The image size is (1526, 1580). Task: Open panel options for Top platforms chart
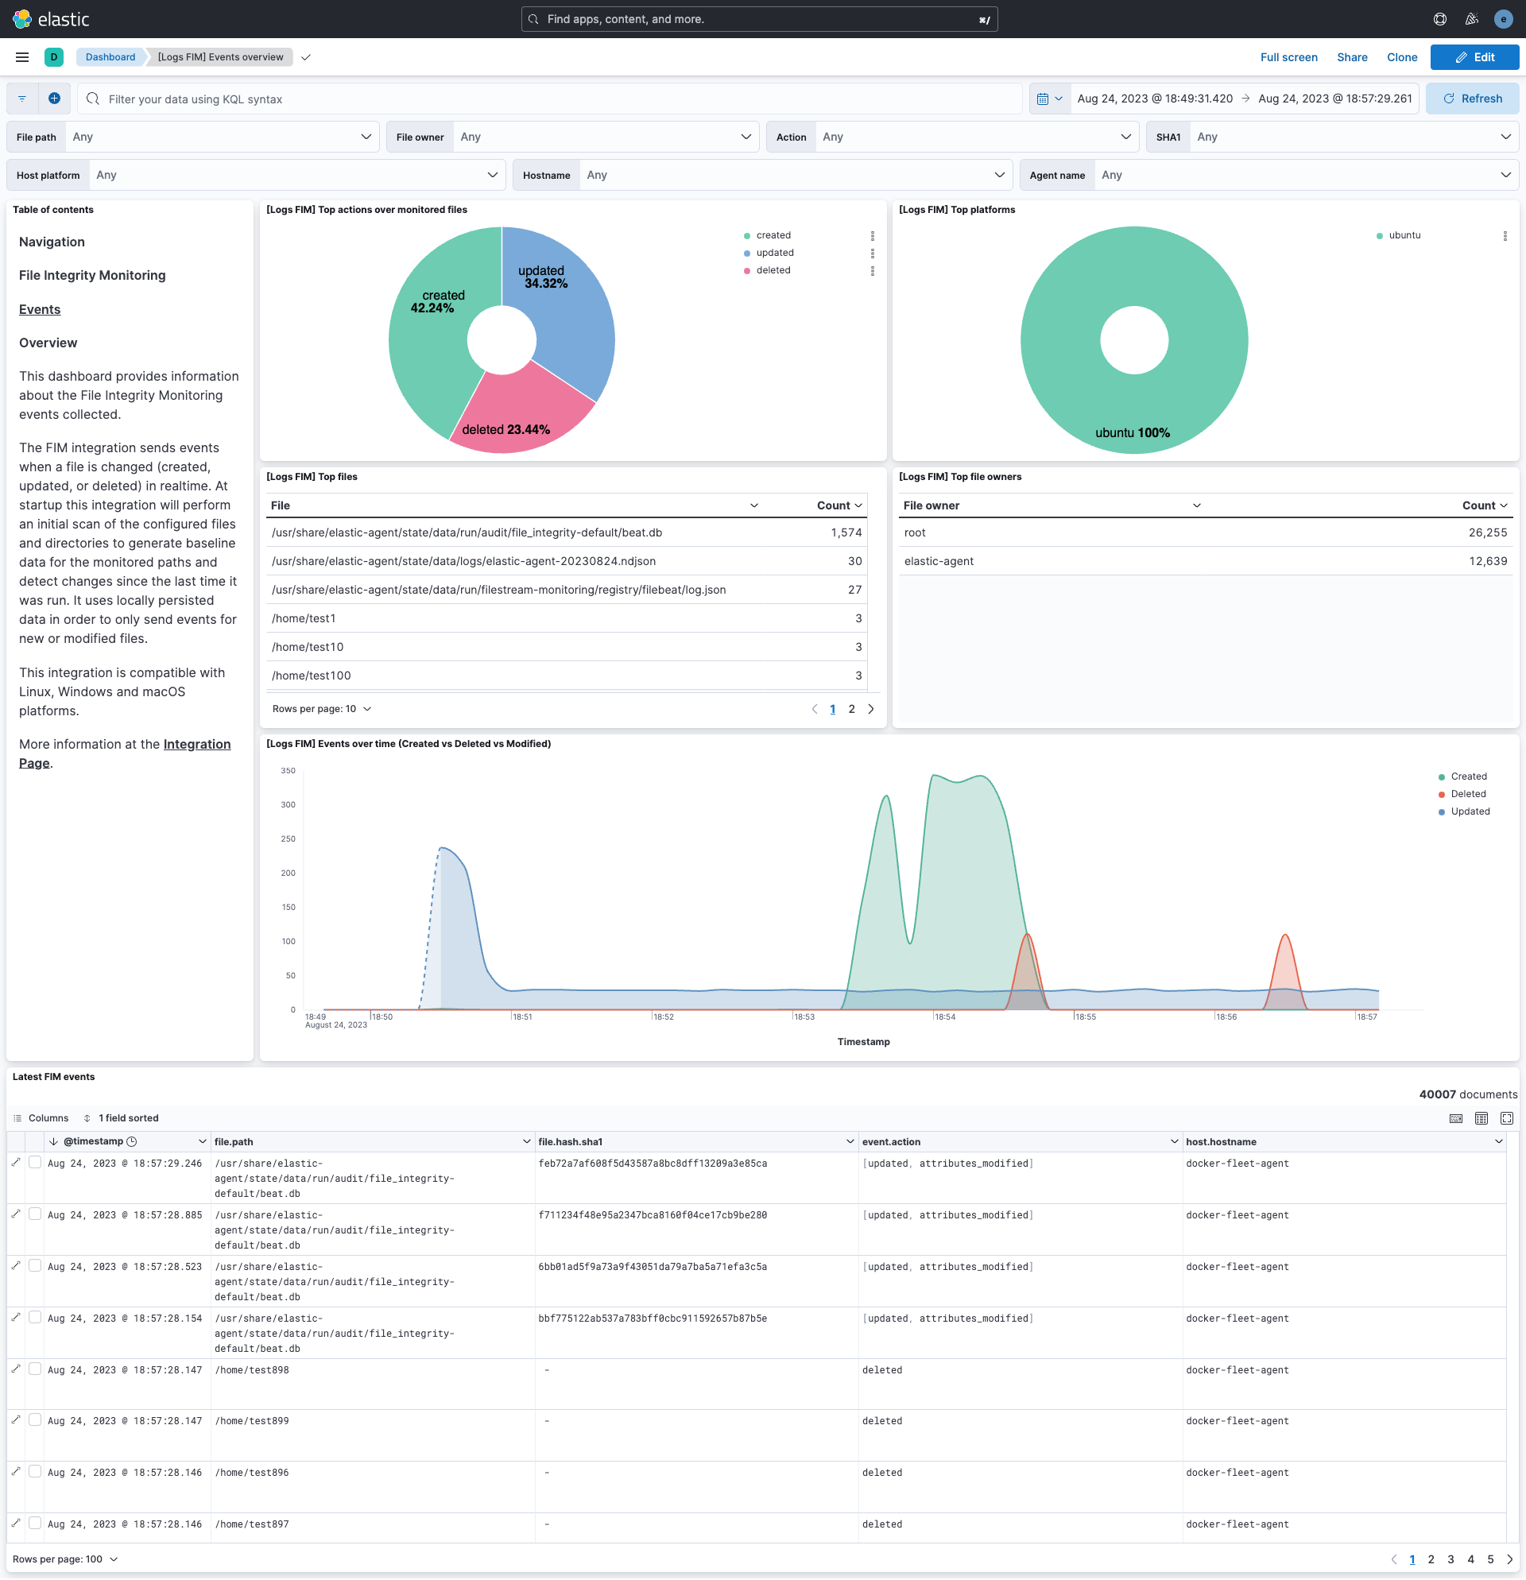(x=1505, y=235)
